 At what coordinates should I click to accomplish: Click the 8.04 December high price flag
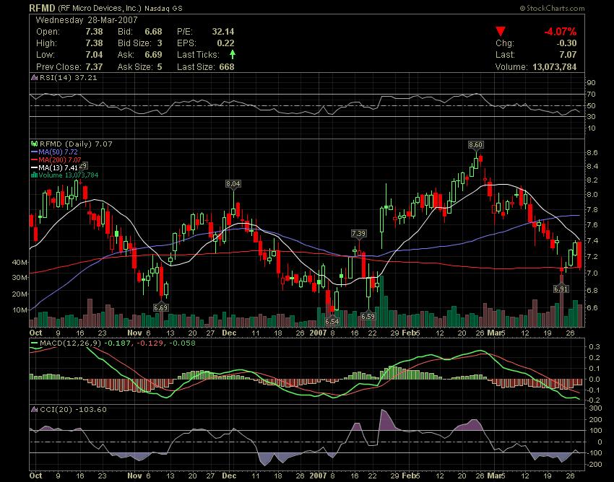point(233,183)
